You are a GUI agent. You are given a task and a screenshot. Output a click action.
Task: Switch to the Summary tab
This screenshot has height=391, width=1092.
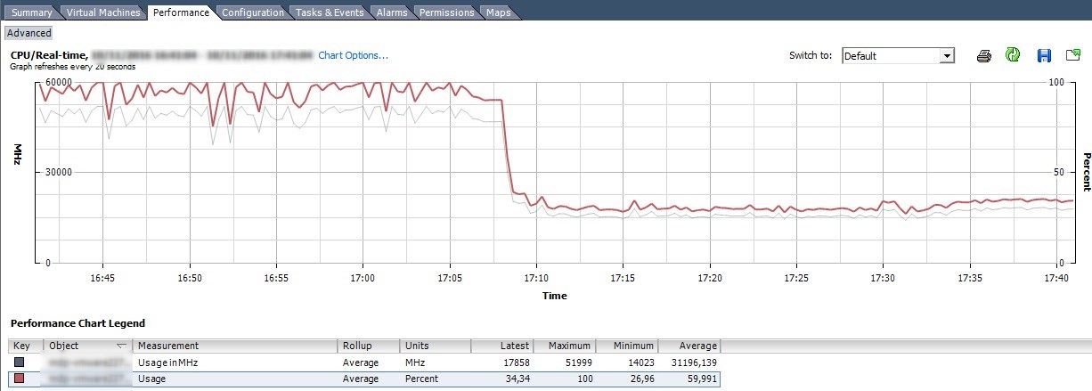pos(31,12)
